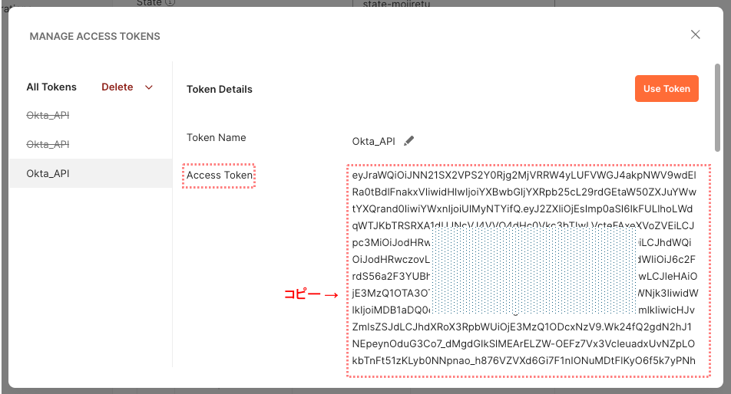Click the Token Name field label

pyautogui.click(x=217, y=138)
